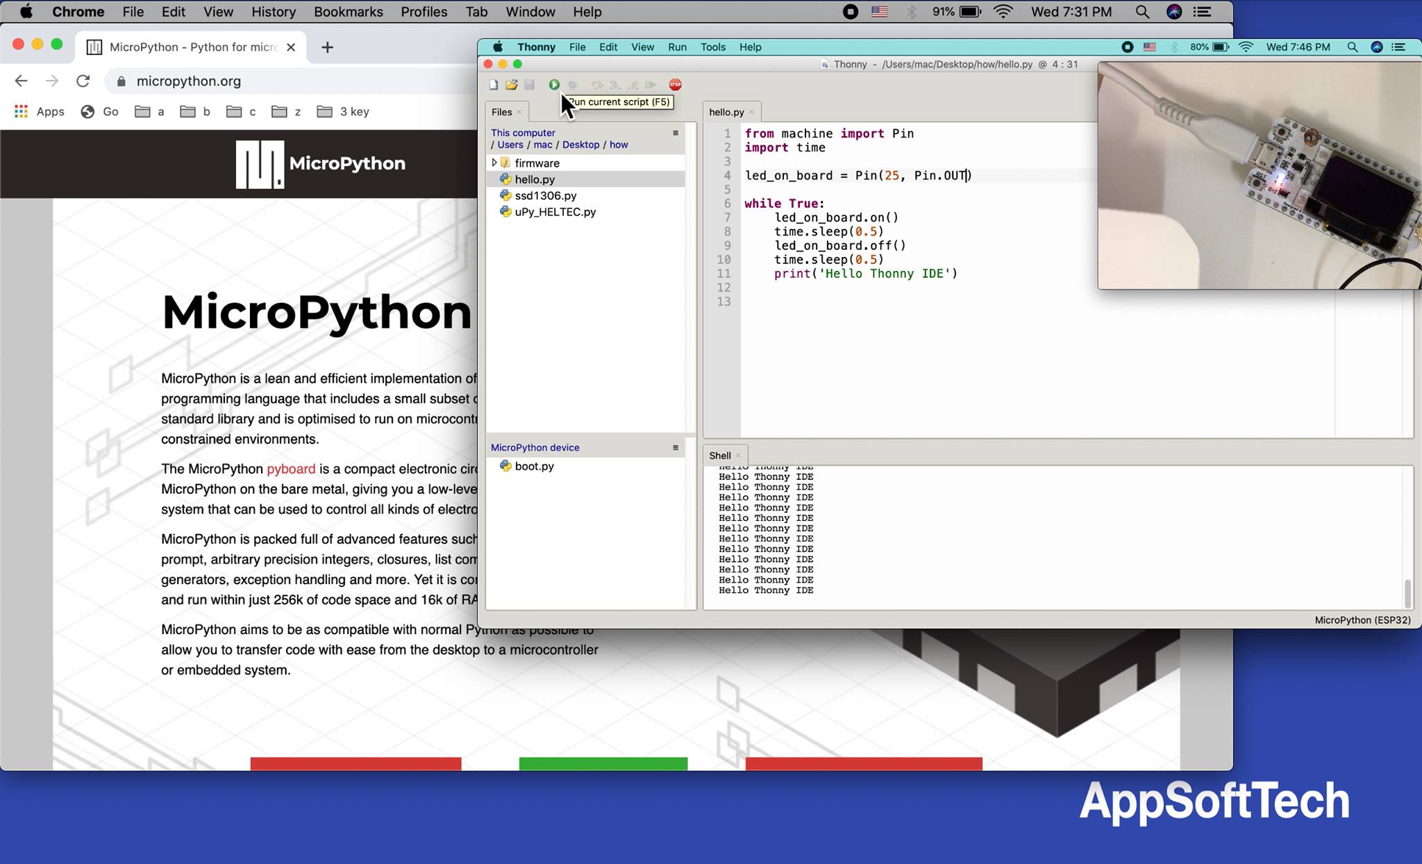Viewport: 1422px width, 864px height.
Task: Click the red Stop icon in Thonny
Action: pyautogui.click(x=675, y=85)
